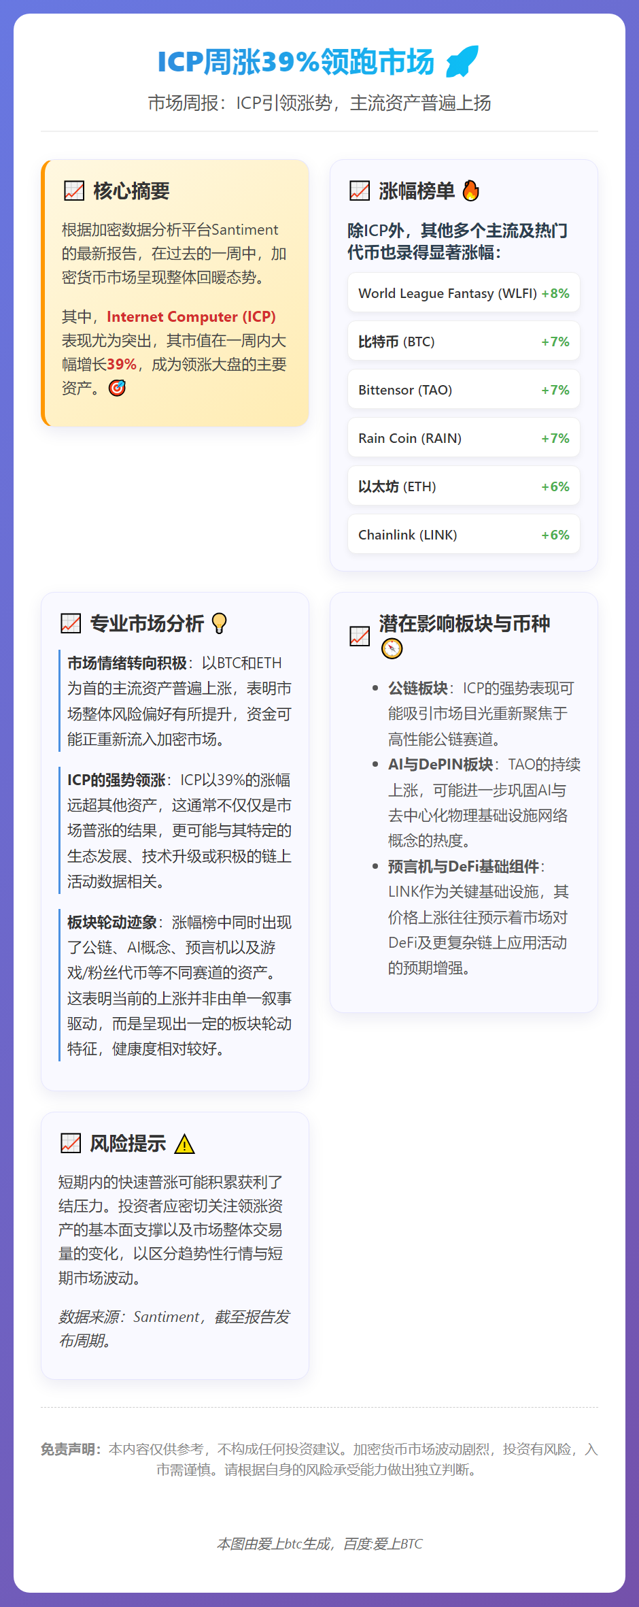639x1607 pixels.
Task: Click the 公链板块 bullet heading
Action: [x=417, y=688]
